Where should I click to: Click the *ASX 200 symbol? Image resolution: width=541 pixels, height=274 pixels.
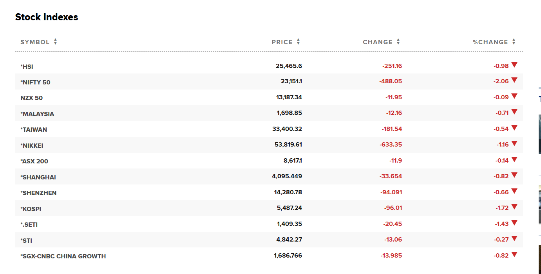pos(34,161)
